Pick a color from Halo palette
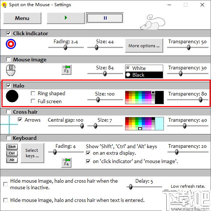Image resolution: width=211 pixels, height=211 pixels. pos(140,97)
